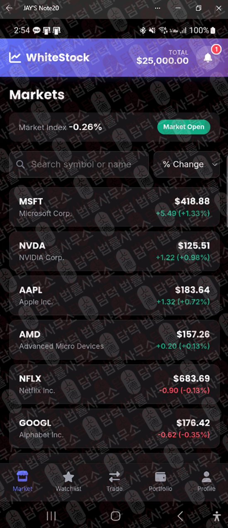Tap the WhiteStock chart logo icon
The width and height of the screenshot is (228, 528).
coord(15,58)
